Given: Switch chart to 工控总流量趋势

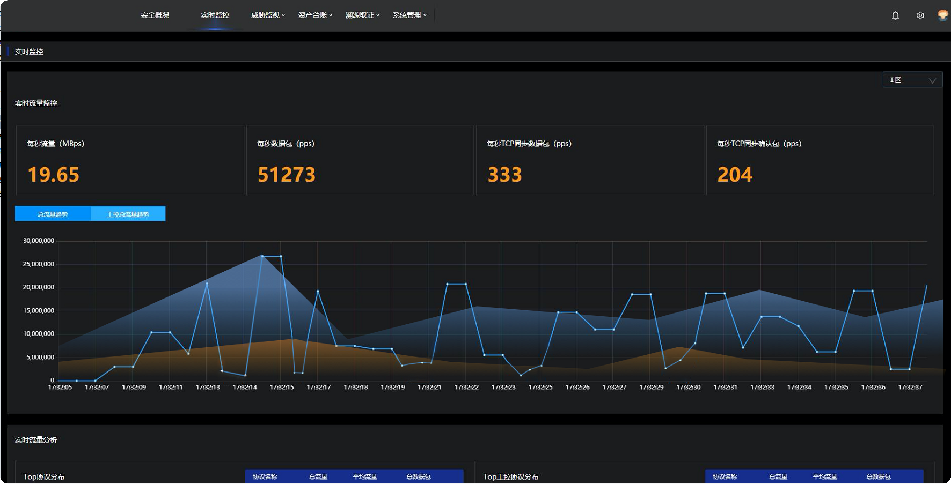Looking at the screenshot, I should pos(128,214).
